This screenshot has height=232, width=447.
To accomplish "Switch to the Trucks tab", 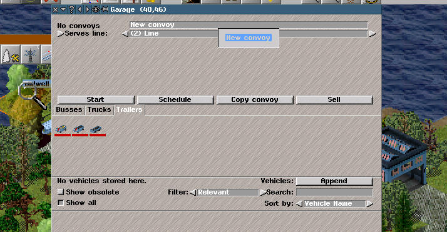I will (x=99, y=110).
